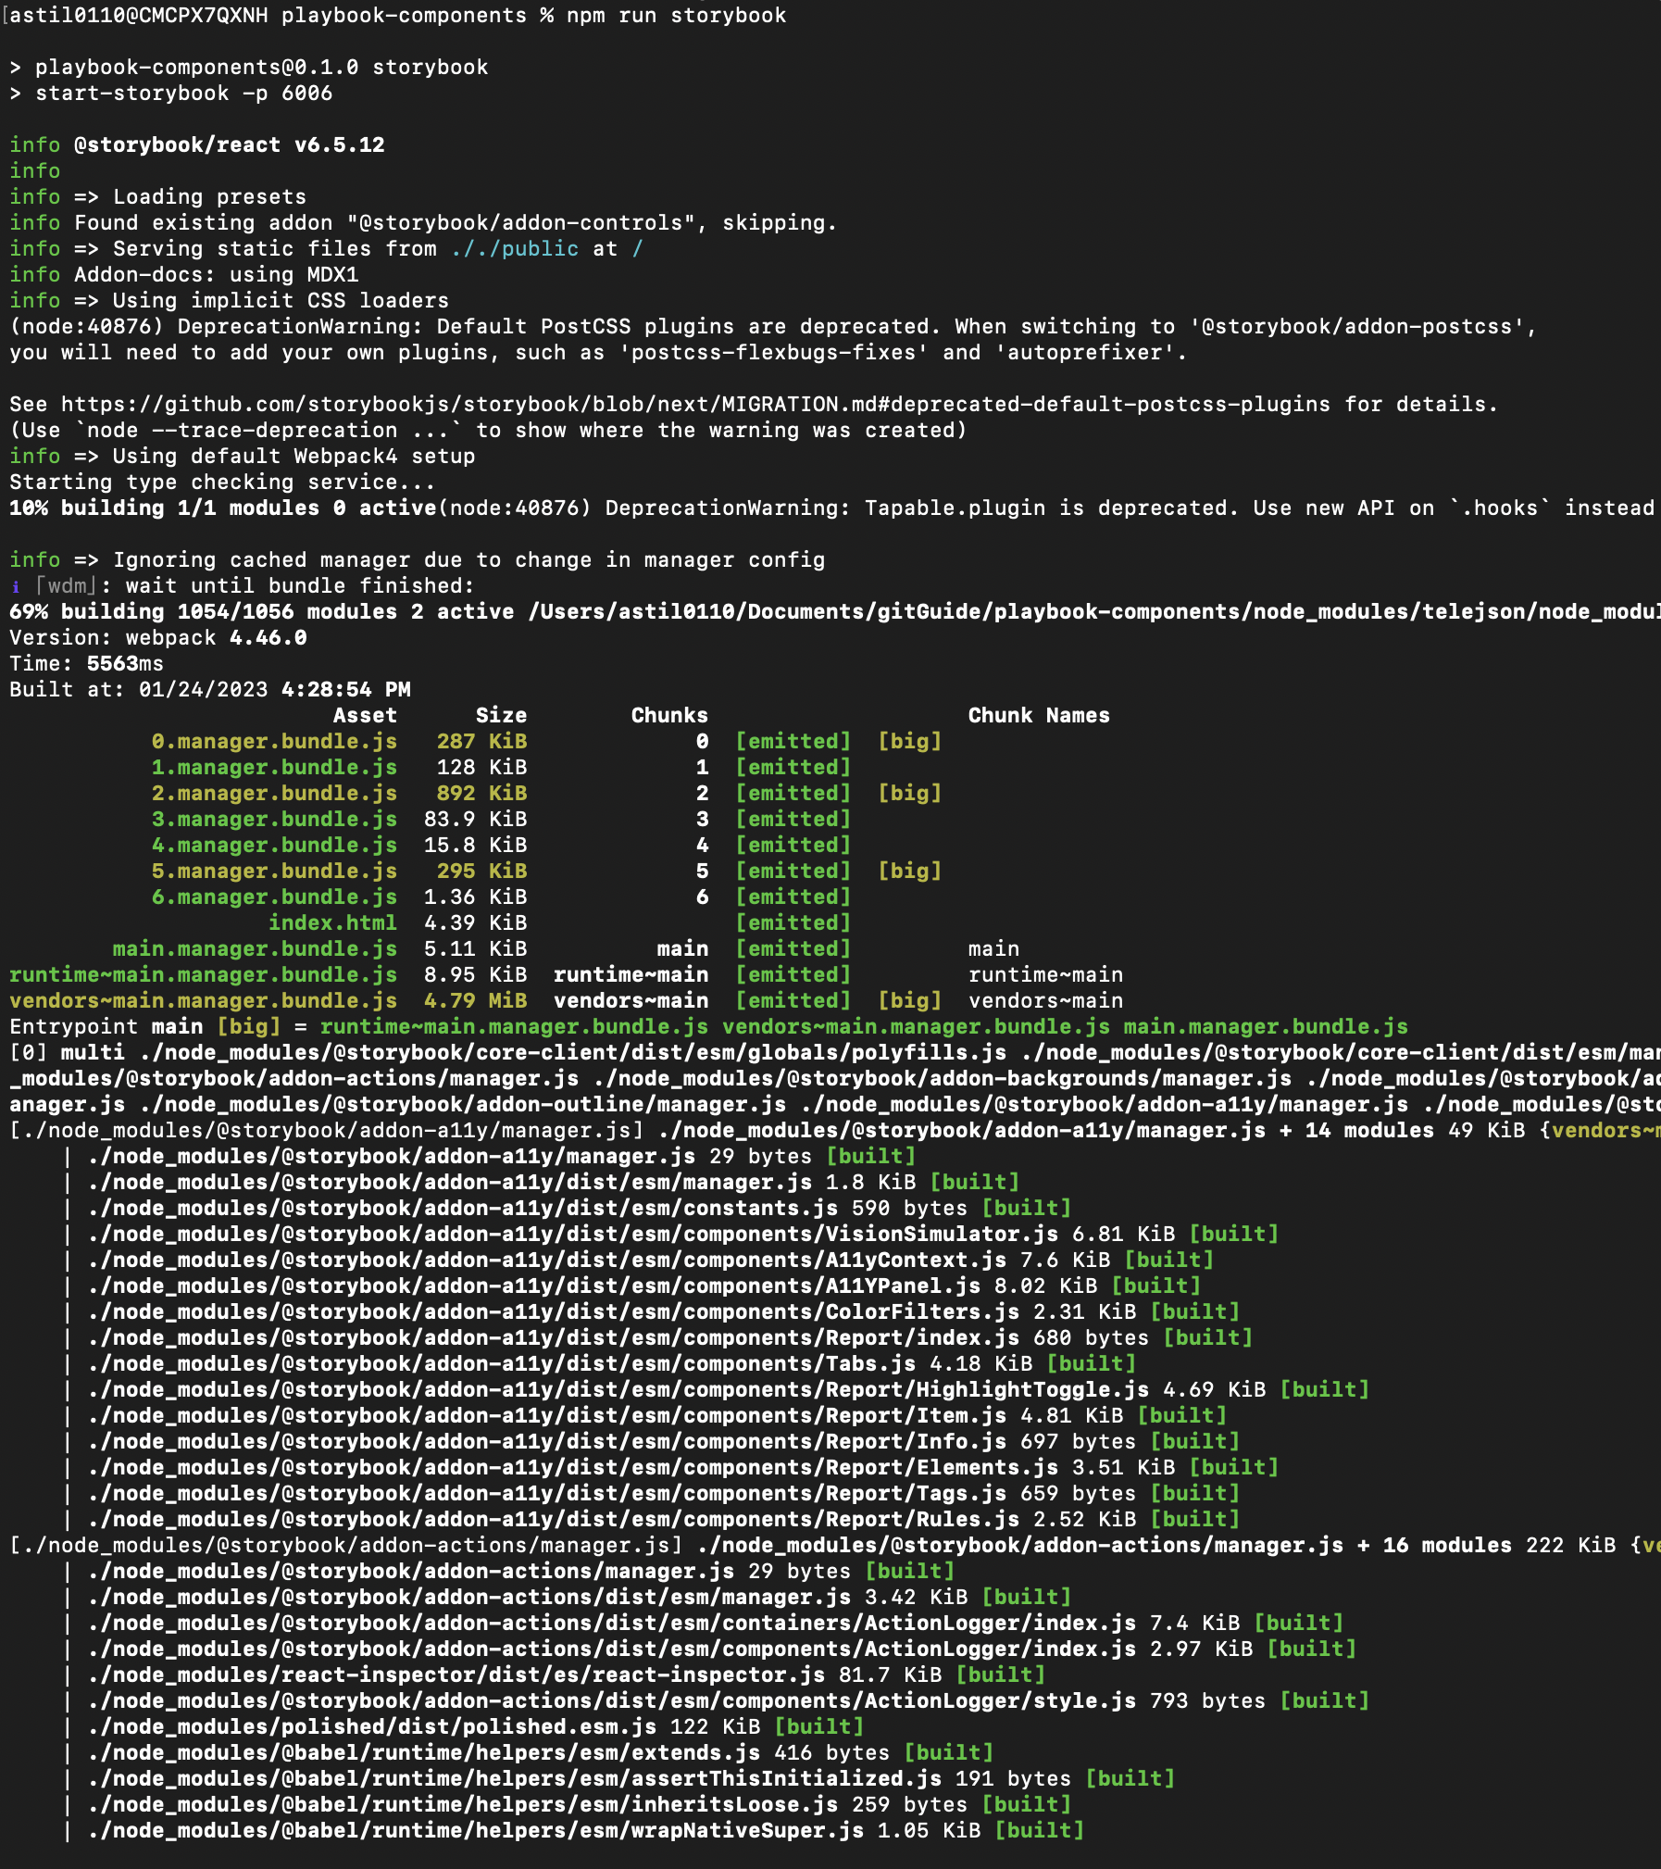
Task: Click the "Size" column header
Action: [x=501, y=716]
